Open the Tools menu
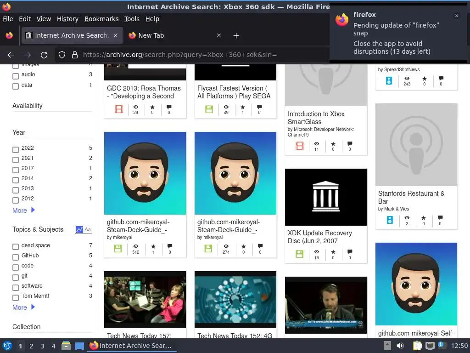Image resolution: width=470 pixels, height=353 pixels. coord(132,19)
